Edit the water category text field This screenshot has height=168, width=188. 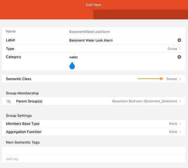(122, 57)
